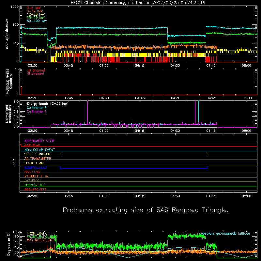Click the 'counts/s/detector' axis label
The image size is (261, 261).
[7, 34]
